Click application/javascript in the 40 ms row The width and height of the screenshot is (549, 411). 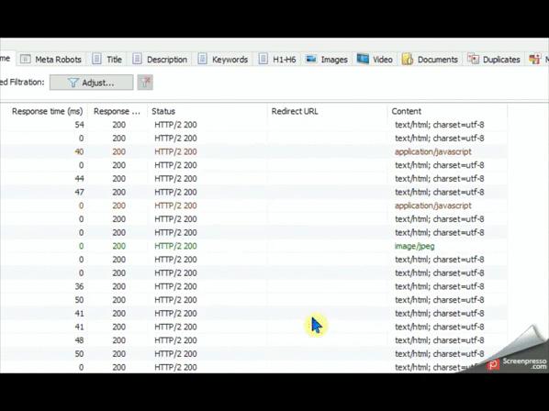[x=433, y=151]
